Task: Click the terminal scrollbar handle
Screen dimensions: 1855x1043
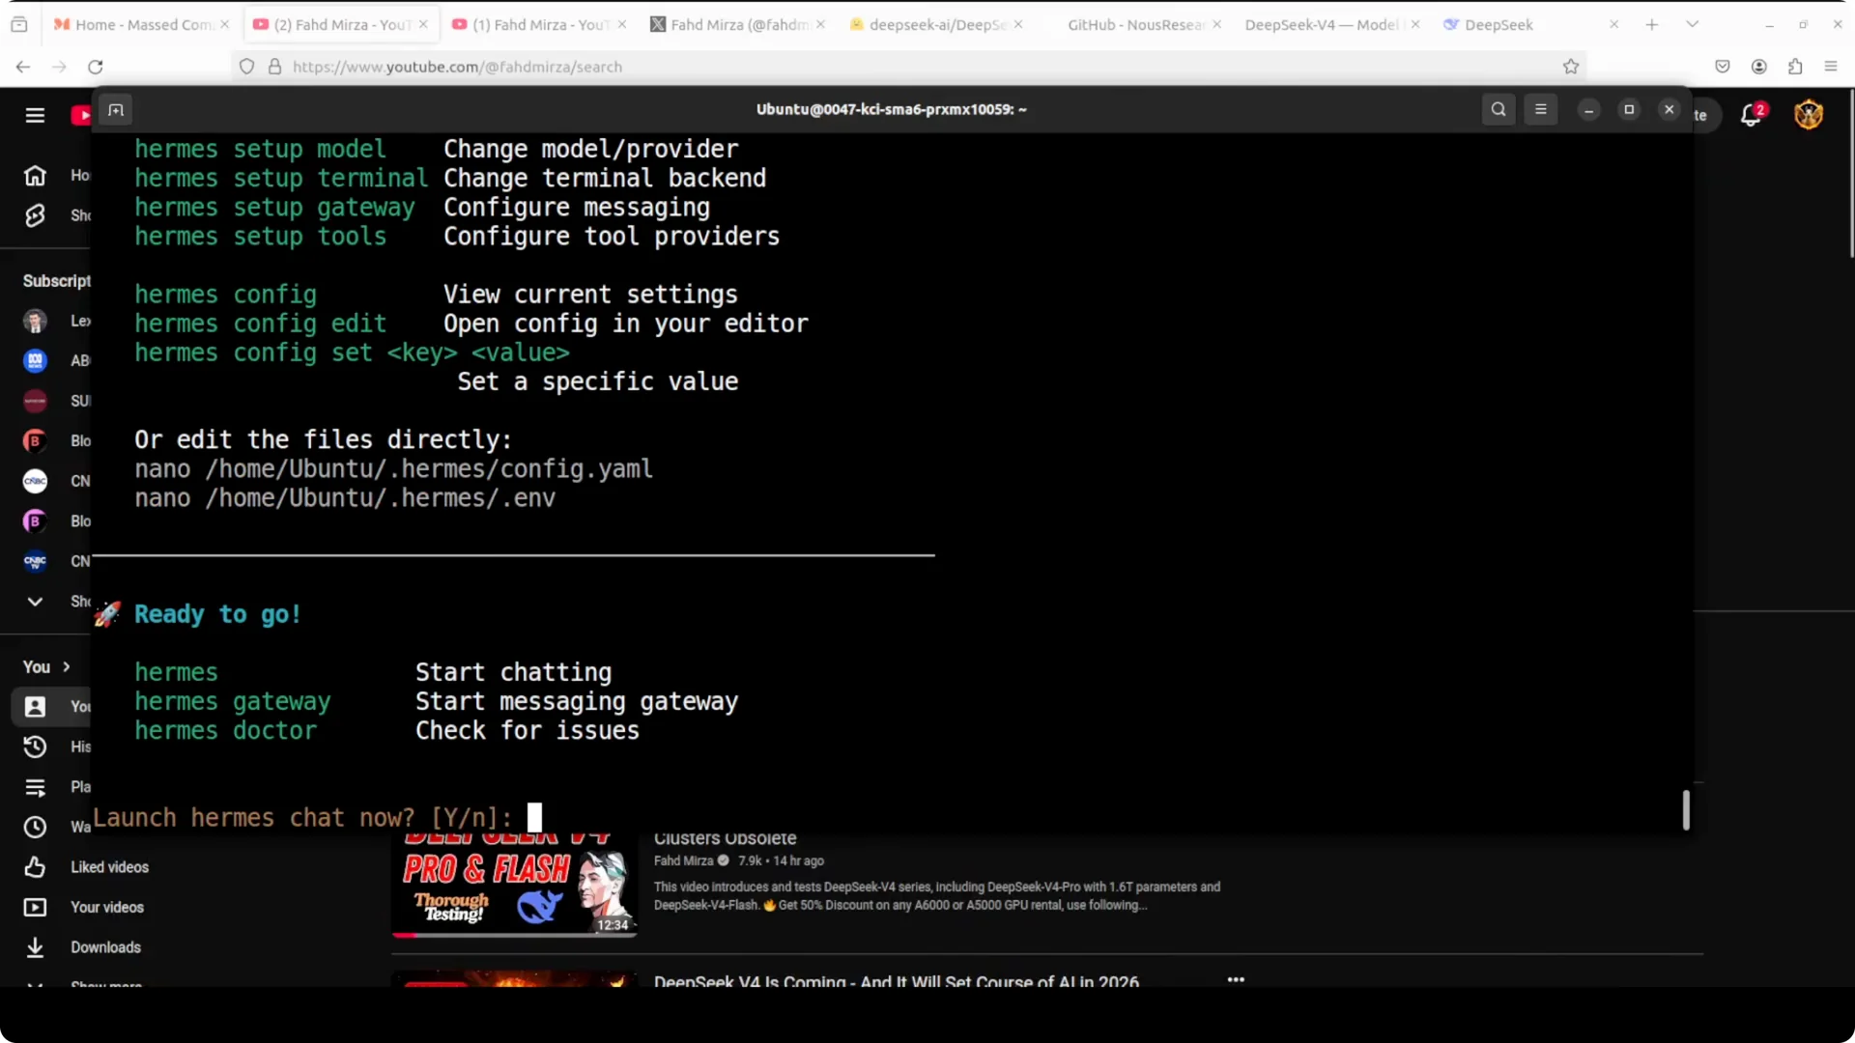Action: tap(1685, 809)
